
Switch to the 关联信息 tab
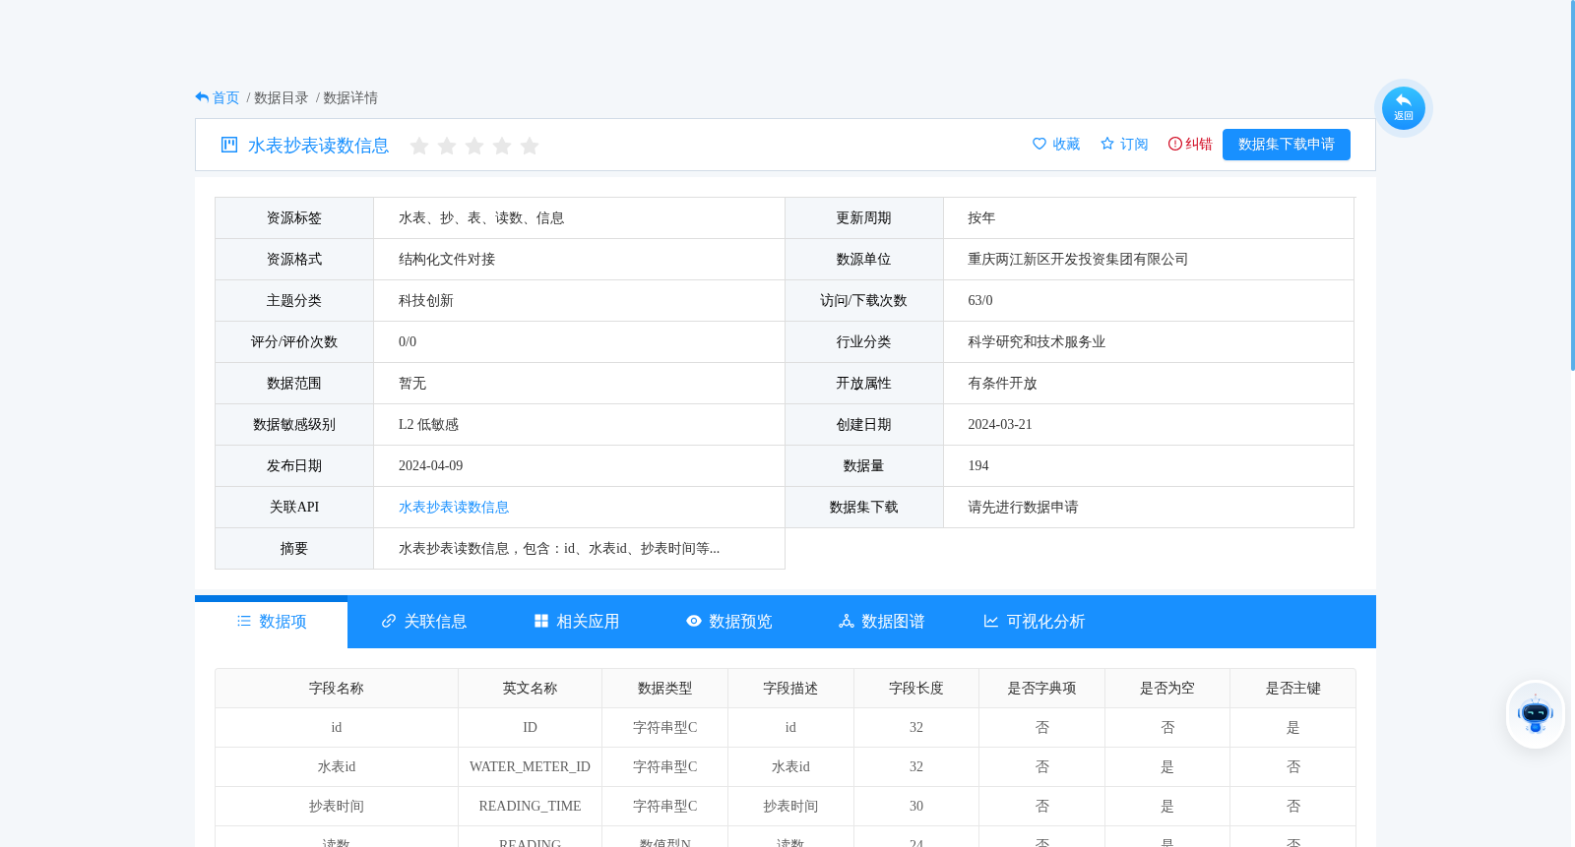424,622
